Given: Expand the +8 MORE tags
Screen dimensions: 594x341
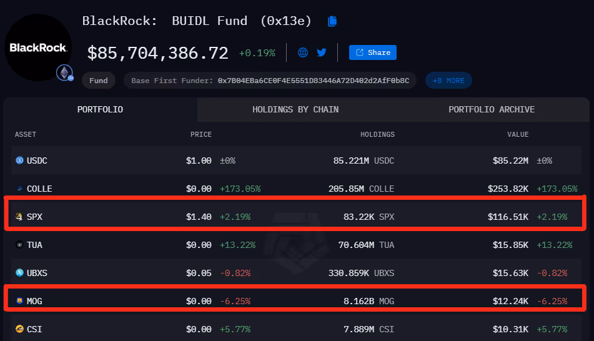Looking at the screenshot, I should point(448,81).
